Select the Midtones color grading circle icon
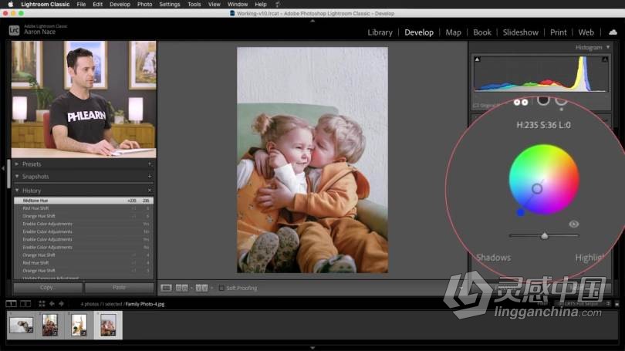 (x=561, y=100)
